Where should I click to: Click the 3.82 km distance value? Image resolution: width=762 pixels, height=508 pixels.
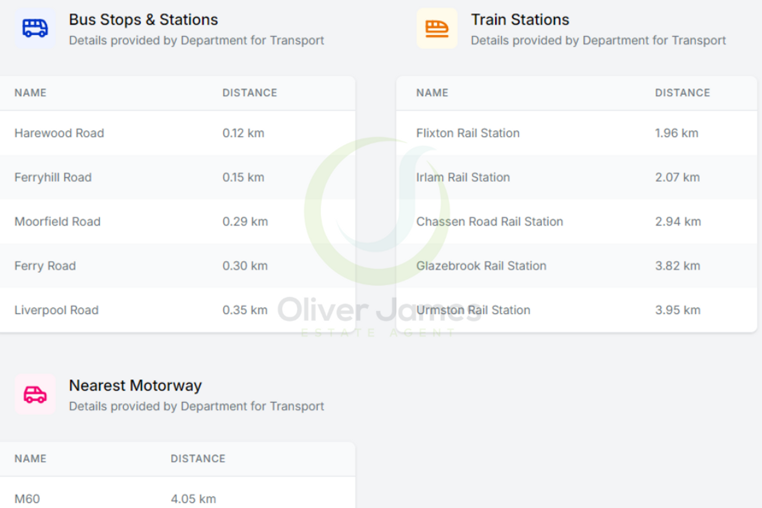click(x=678, y=266)
